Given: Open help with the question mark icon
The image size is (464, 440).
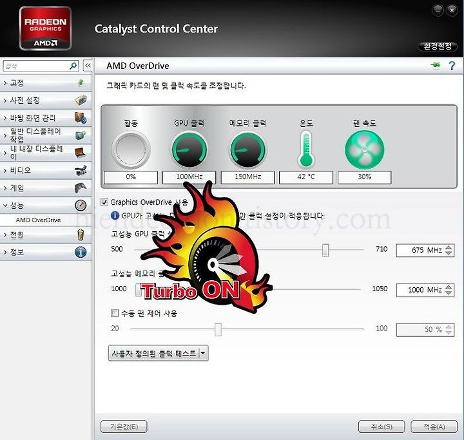Looking at the screenshot, I should pos(452,66).
